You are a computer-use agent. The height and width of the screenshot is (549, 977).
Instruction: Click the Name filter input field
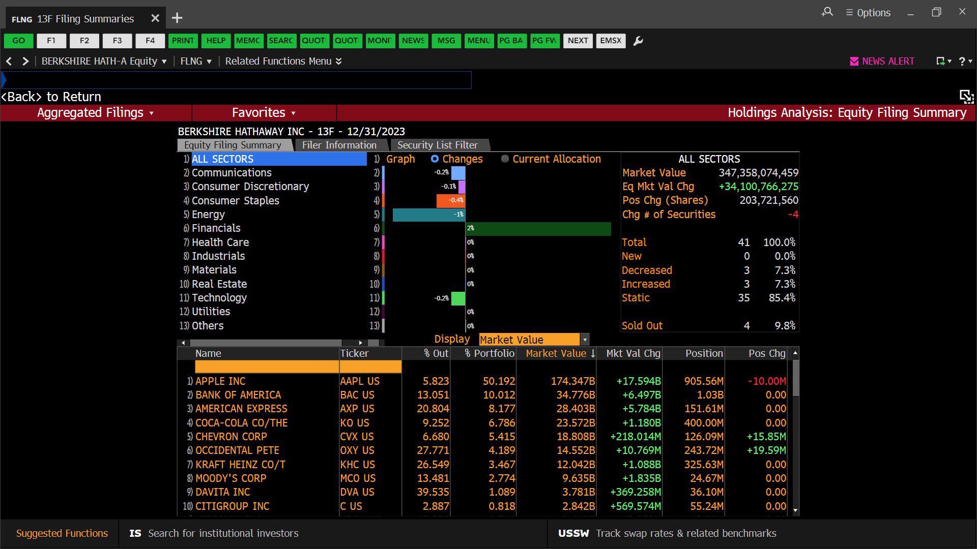pyautogui.click(x=267, y=367)
